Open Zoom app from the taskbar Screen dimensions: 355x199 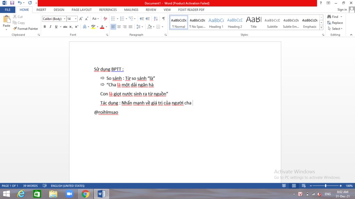[x=69, y=194]
